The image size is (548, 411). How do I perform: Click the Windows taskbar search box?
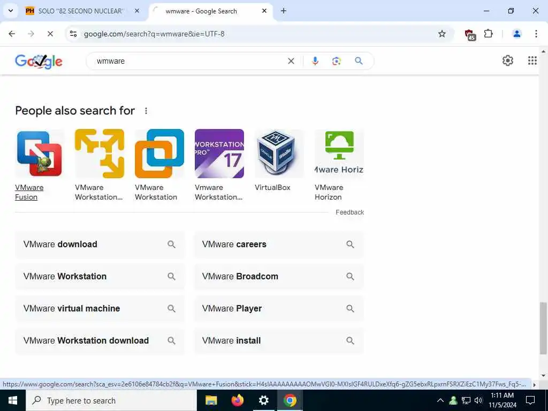pos(111,400)
